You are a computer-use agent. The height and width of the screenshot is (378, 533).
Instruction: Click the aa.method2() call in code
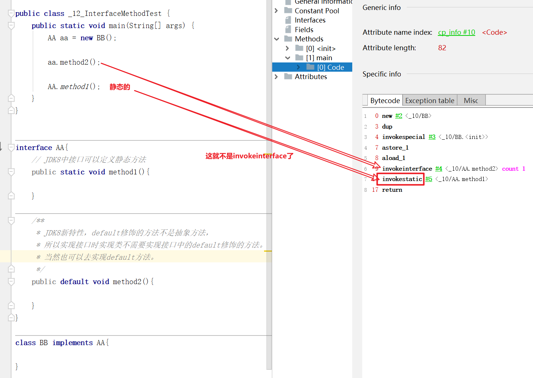[x=74, y=62]
